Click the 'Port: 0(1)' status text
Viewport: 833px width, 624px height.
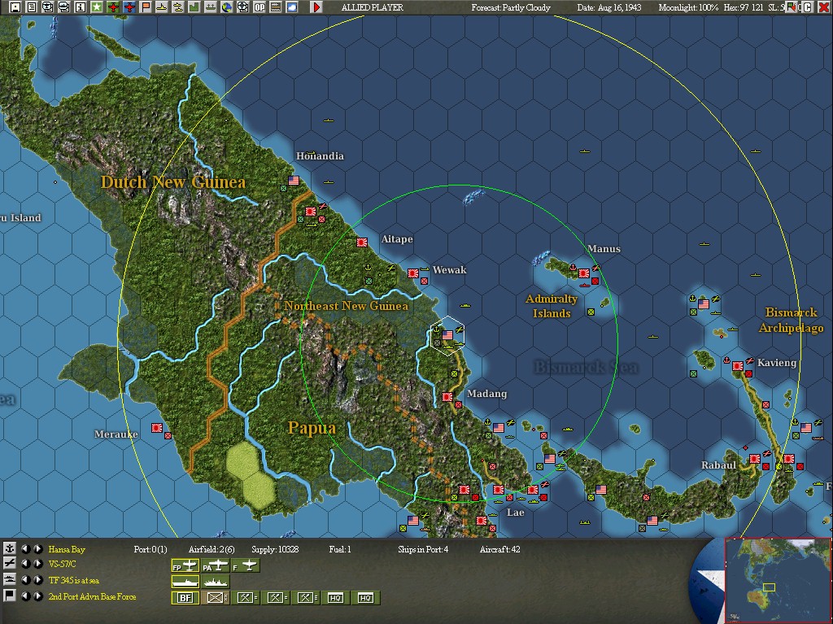150,549
